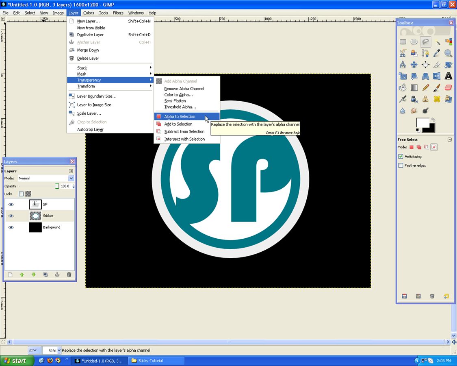
Task: Select the Color Picker eyedropper tool
Action: pyautogui.click(x=437, y=53)
